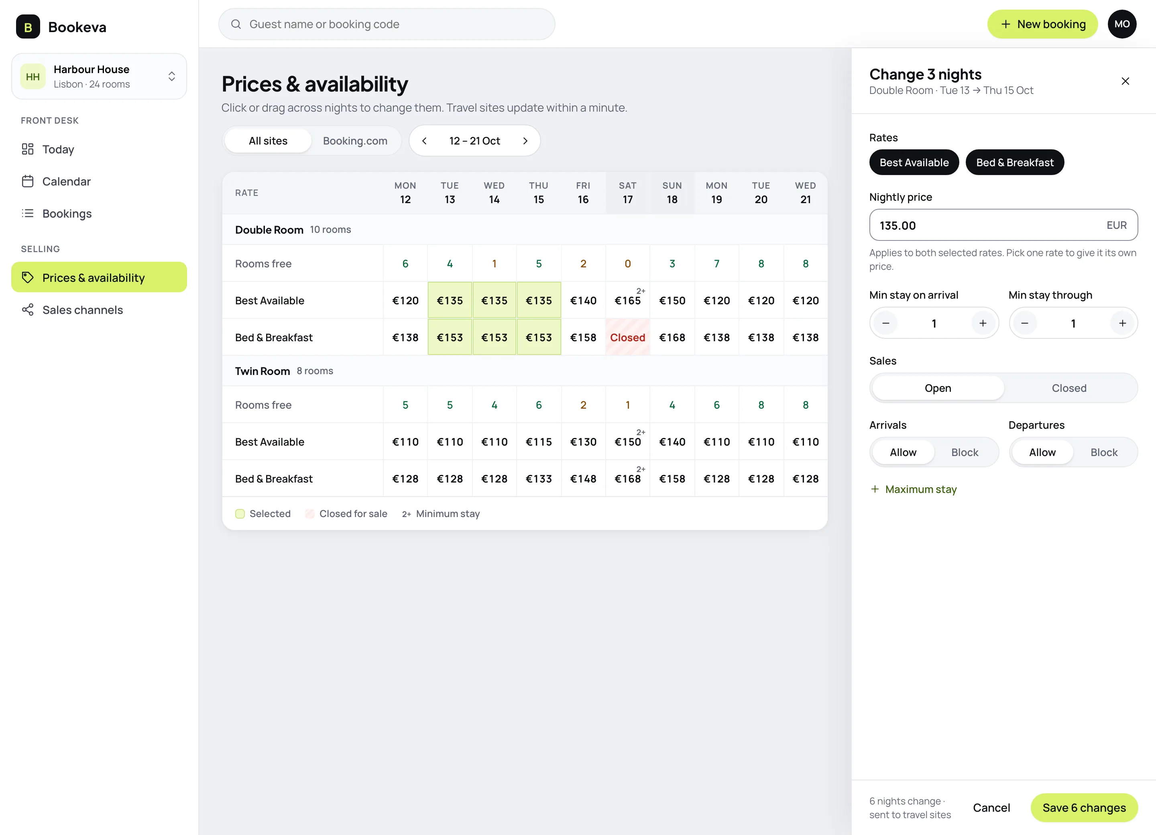The height and width of the screenshot is (835, 1156).
Task: Set Sales to Open
Action: click(x=938, y=388)
